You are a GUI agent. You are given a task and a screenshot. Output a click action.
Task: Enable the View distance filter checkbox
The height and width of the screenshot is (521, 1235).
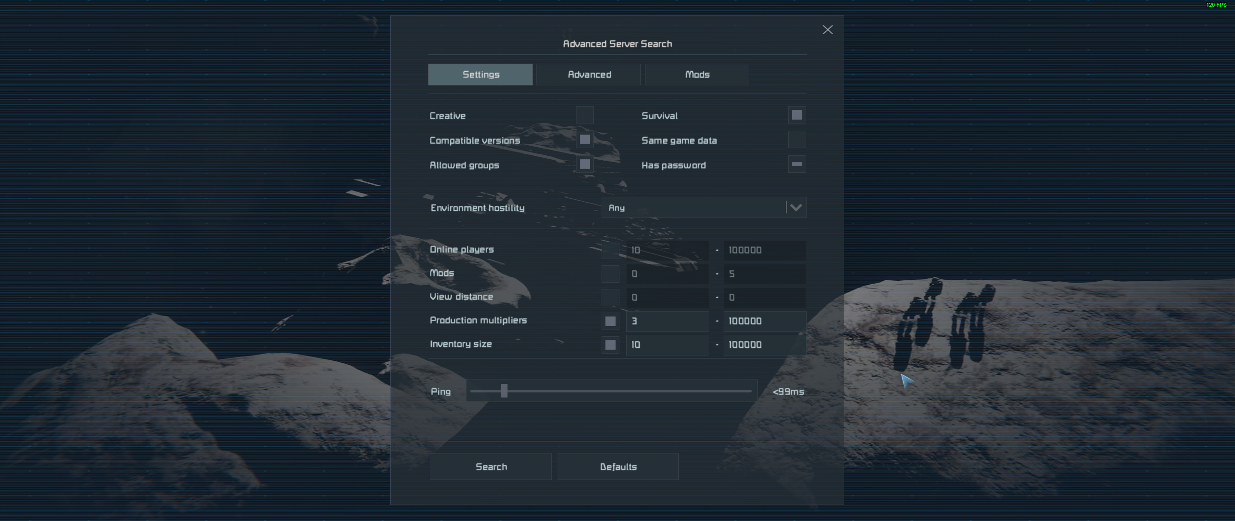point(610,297)
